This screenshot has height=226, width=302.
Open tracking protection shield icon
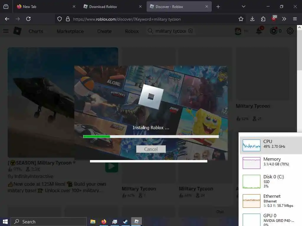(60, 19)
